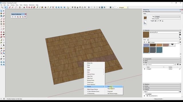Screen dimensions: 183x102
Task: Select the Line tool in left toolbar
Action: tap(1, 19)
